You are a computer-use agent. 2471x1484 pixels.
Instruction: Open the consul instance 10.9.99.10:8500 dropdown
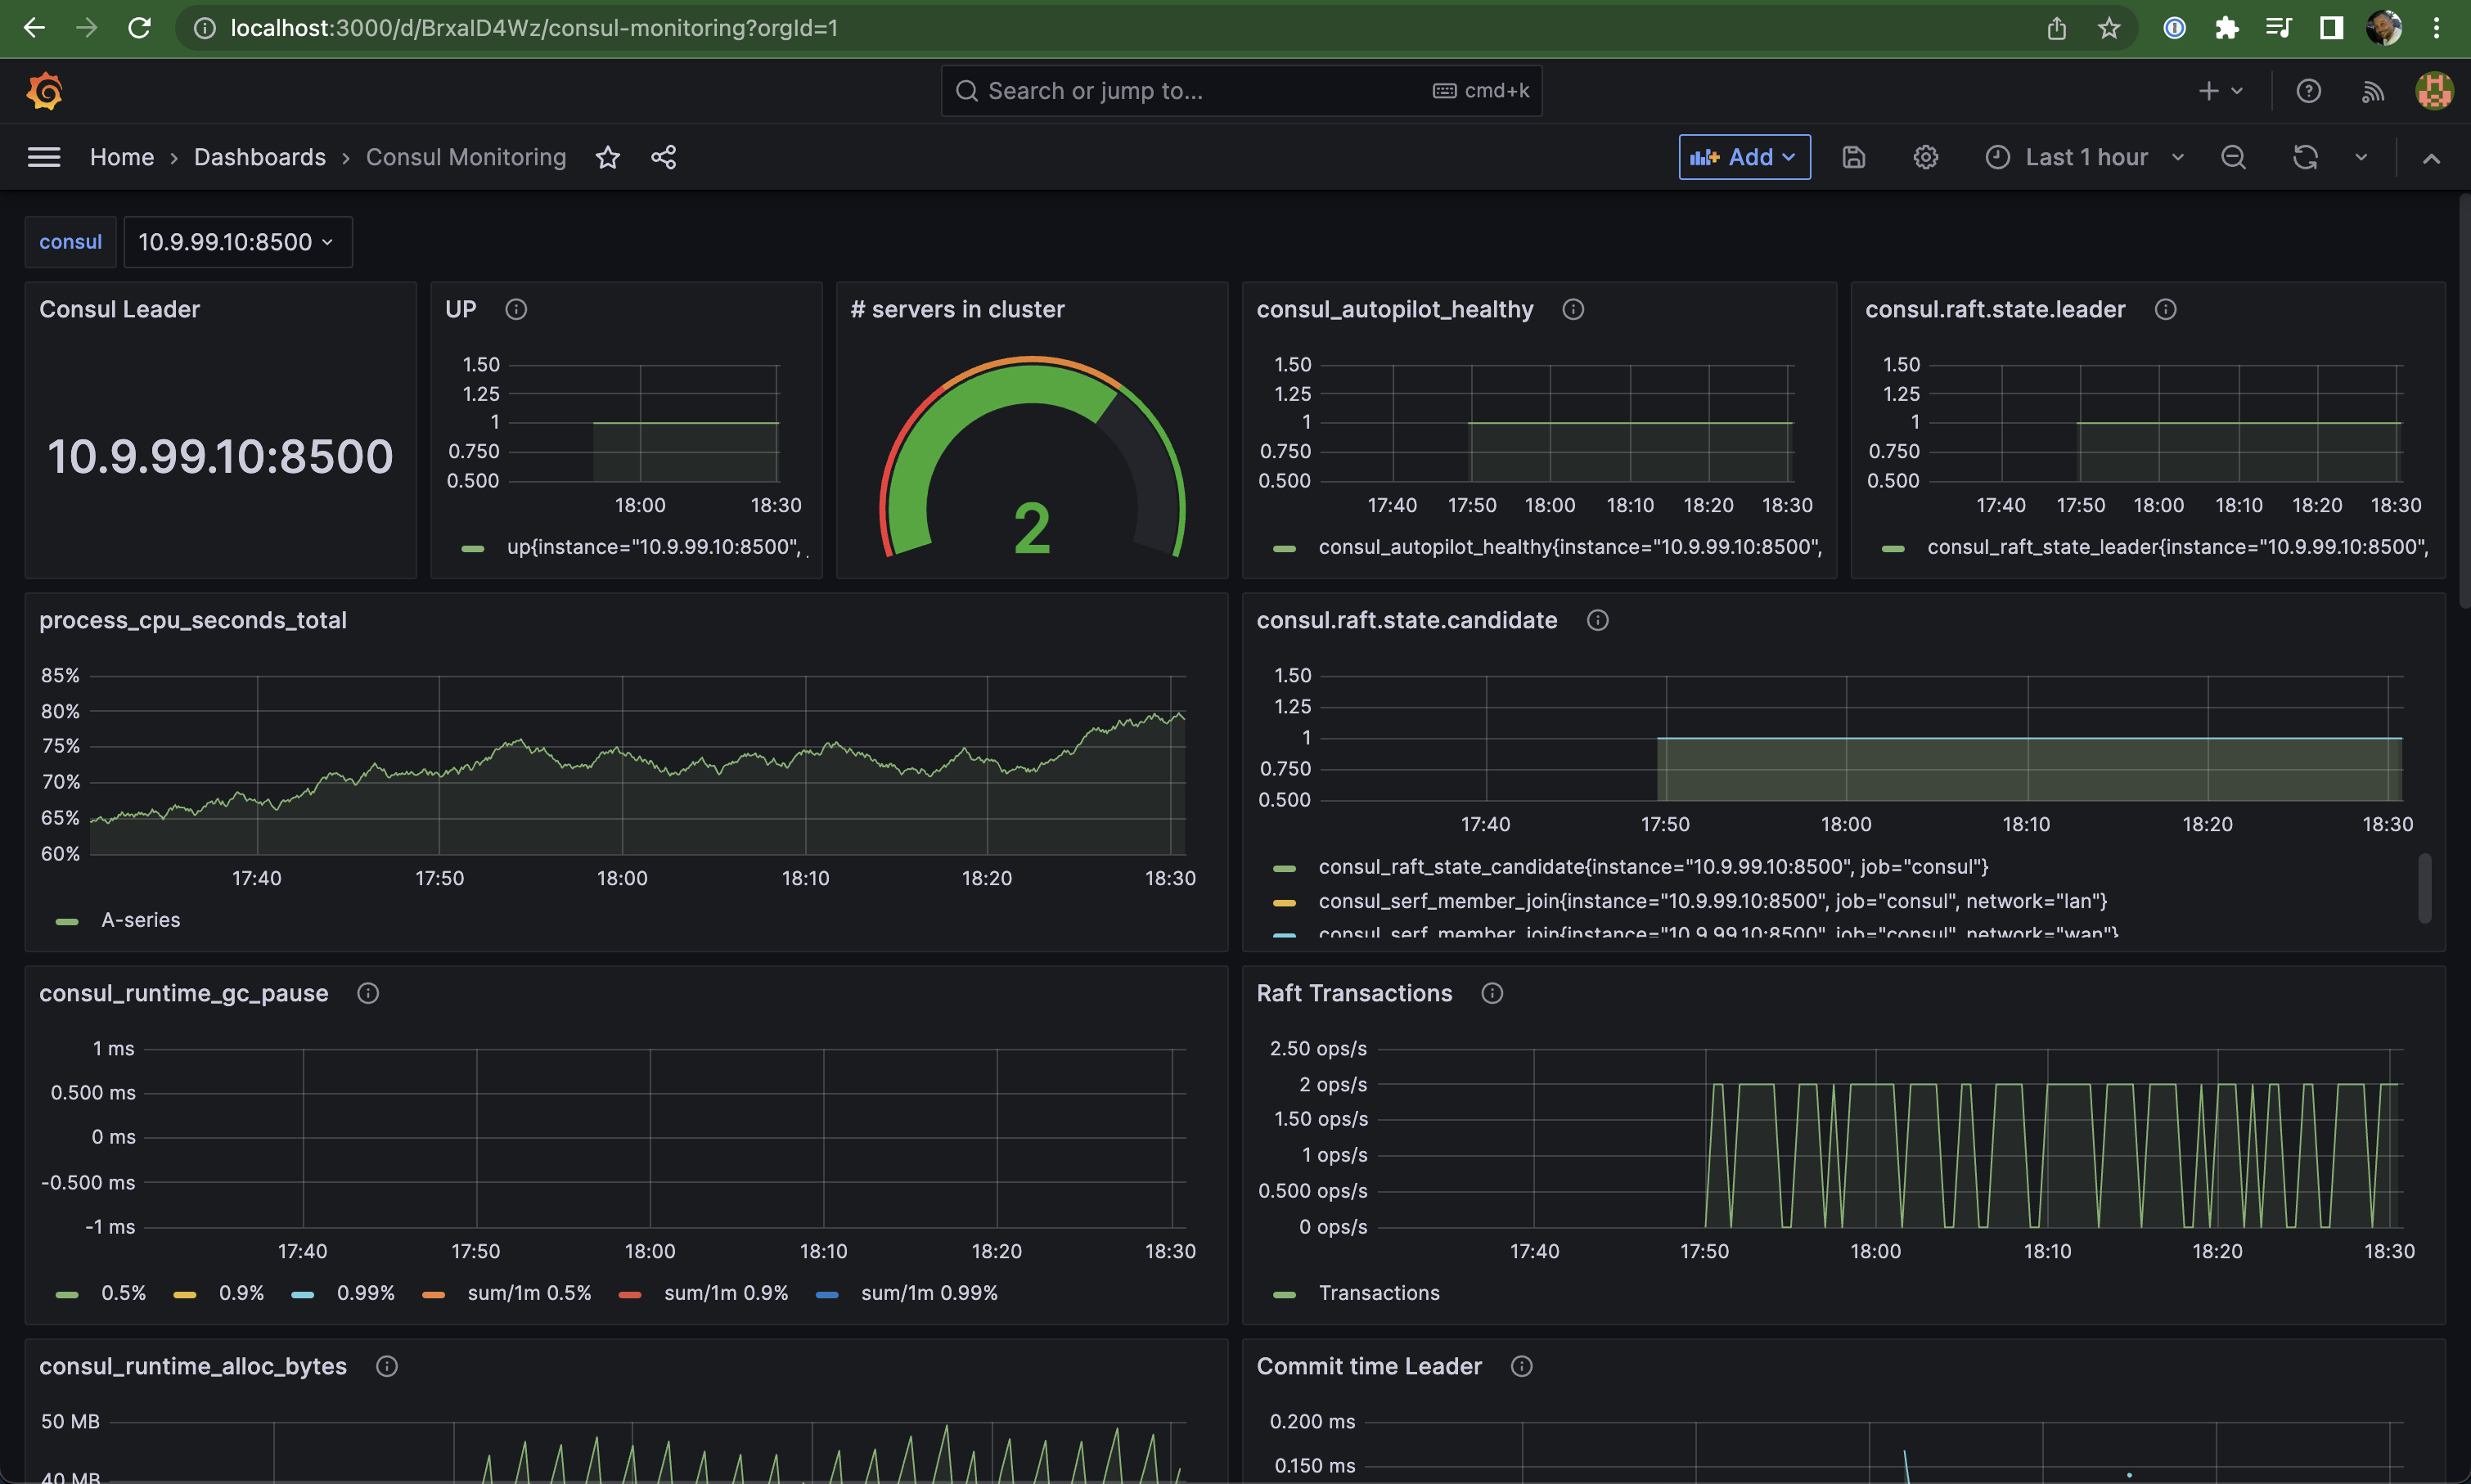(238, 242)
